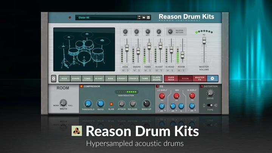Mute the Room channel

click(x=179, y=70)
